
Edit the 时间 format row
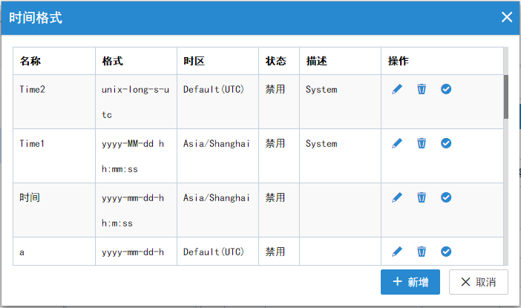[397, 197]
